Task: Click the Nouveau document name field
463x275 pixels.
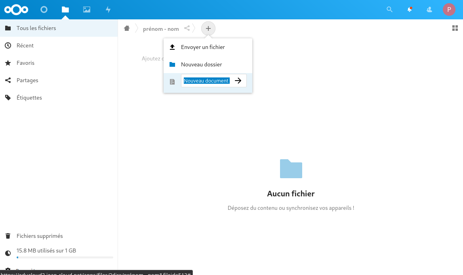Action: click(x=206, y=81)
